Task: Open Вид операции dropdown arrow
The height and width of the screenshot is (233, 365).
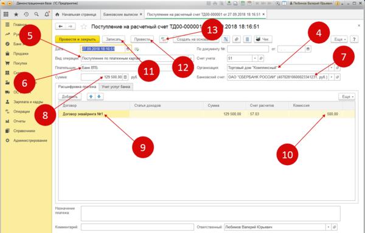Action: tap(191, 58)
